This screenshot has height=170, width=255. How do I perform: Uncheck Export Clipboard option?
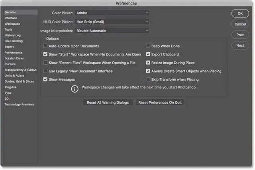click(x=148, y=54)
